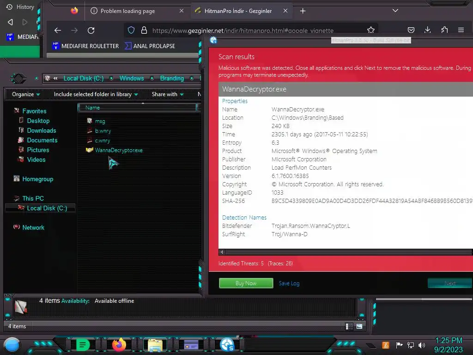Select Homegroup in navigation pane
Viewport: 473px width, 355px height.
(x=33, y=179)
